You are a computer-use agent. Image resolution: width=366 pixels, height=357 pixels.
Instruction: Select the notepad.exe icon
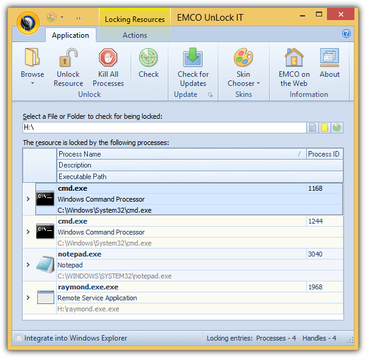tap(46, 264)
